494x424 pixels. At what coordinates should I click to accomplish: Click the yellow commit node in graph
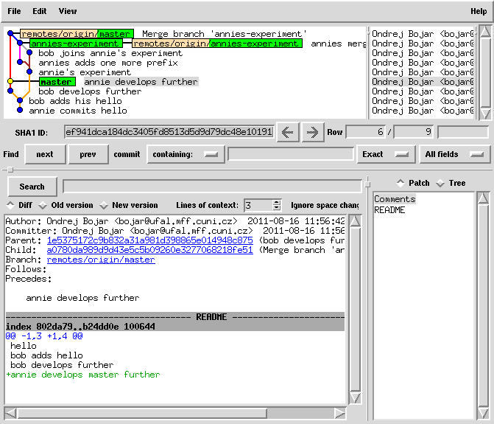coord(10,82)
